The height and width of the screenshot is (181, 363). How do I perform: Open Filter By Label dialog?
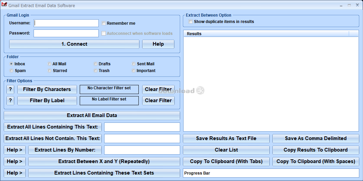coord(47,100)
